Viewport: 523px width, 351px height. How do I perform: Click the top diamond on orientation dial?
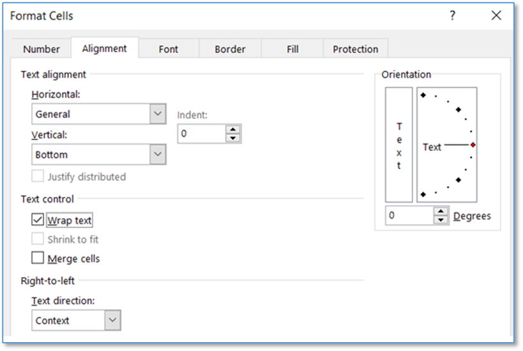point(423,95)
